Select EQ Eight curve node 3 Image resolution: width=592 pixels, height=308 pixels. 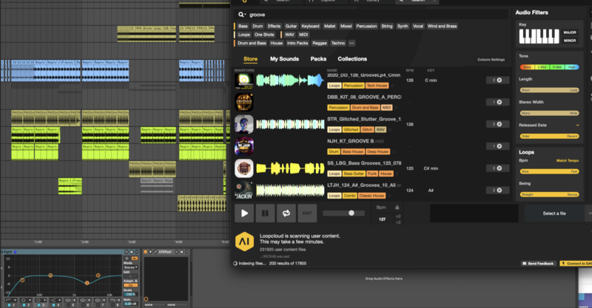coord(87,283)
